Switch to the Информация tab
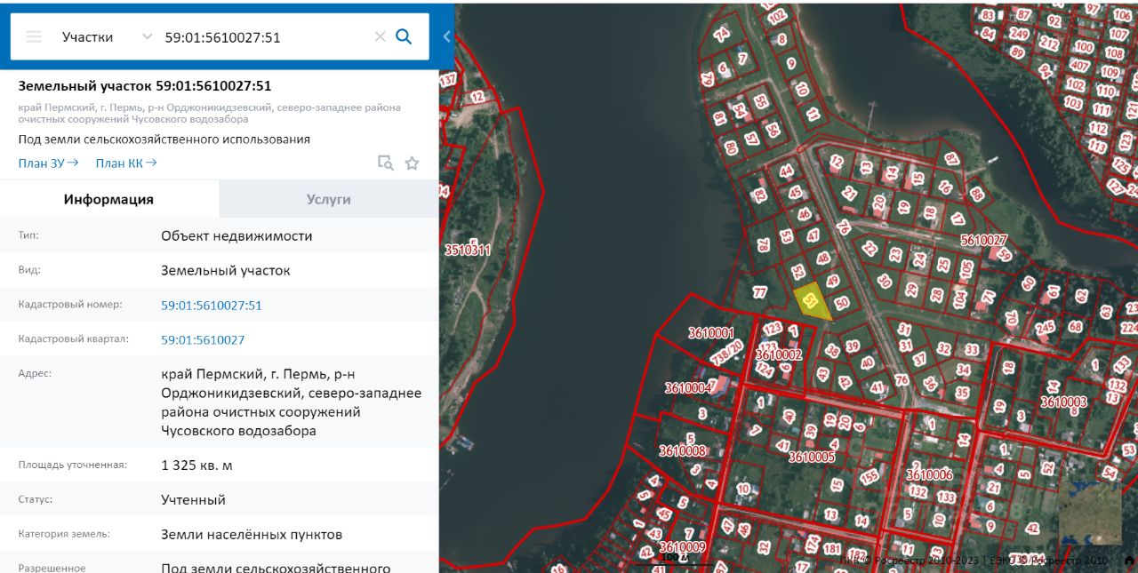The width and height of the screenshot is (1138, 573). coord(108,200)
